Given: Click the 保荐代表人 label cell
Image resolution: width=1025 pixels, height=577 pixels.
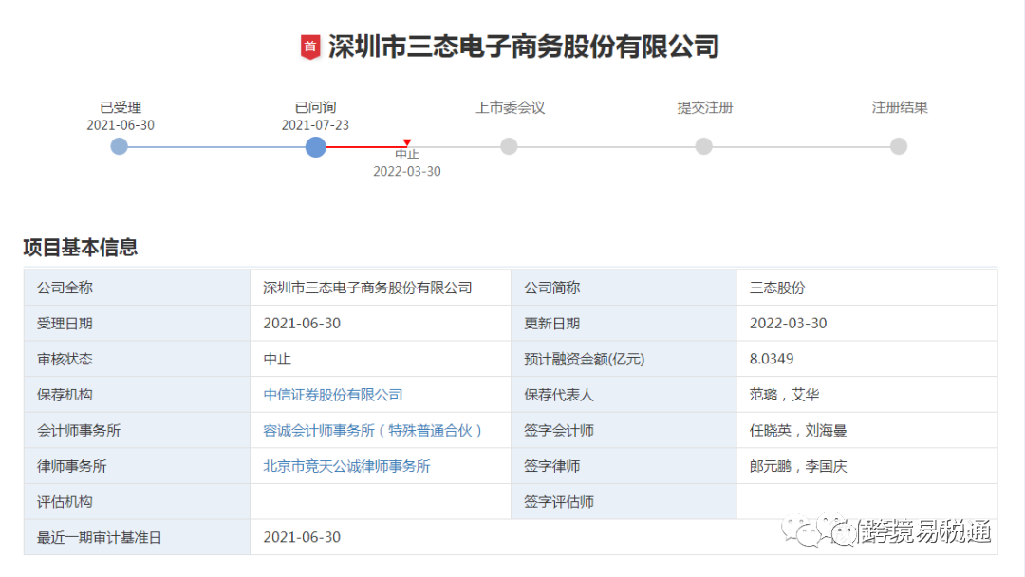Looking at the screenshot, I should click(624, 395).
